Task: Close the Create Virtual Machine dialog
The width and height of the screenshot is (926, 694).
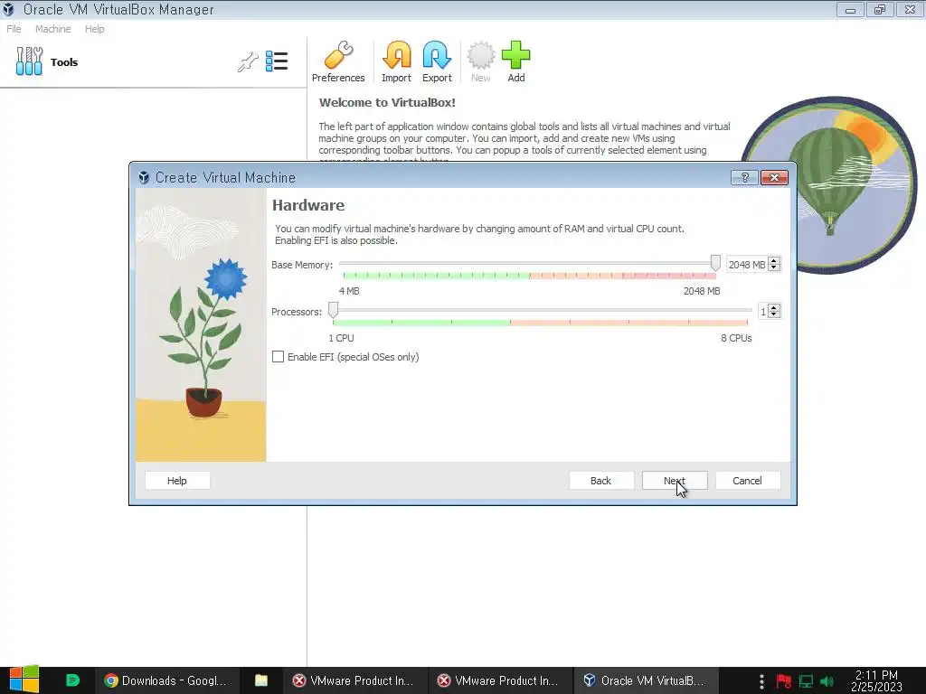Action: [x=774, y=178]
